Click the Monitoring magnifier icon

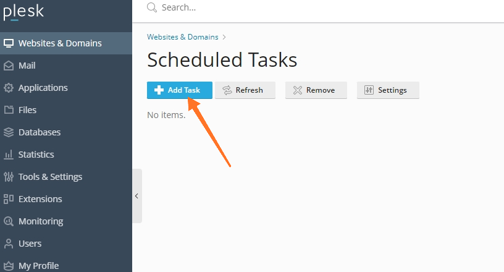click(x=9, y=221)
